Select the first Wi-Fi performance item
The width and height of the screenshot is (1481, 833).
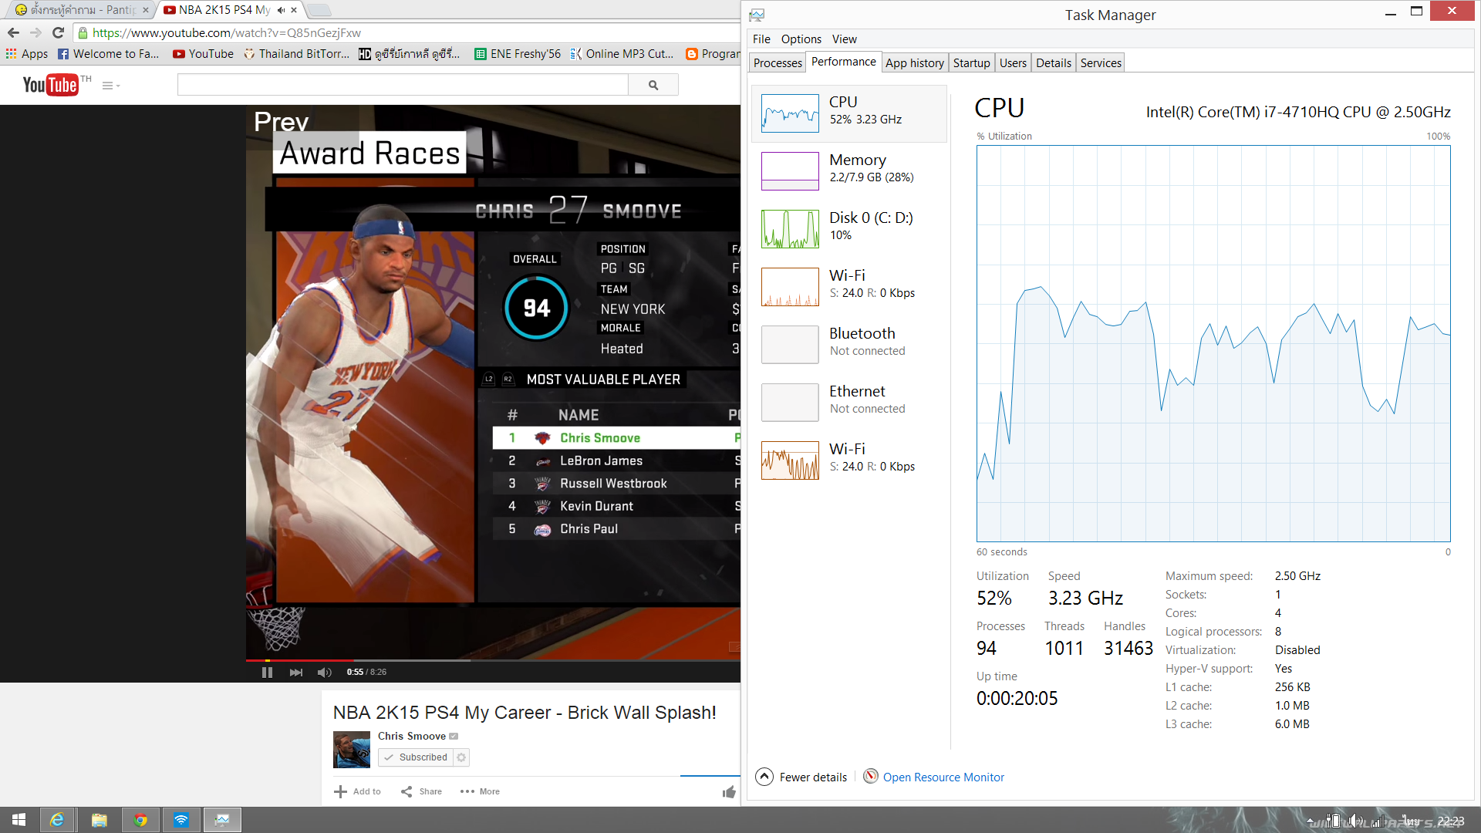849,286
